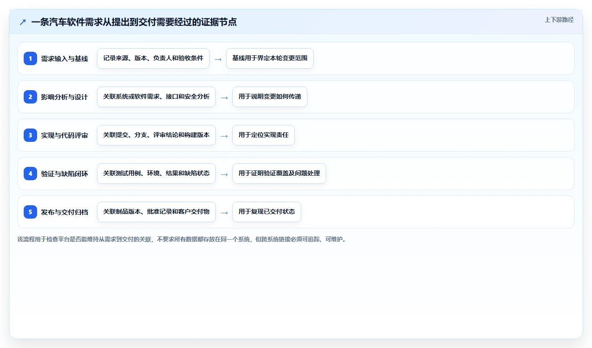Click the header title 一条汽车软件需求从提出到交付需要经过的证据节点
This screenshot has width=592, height=348.
pyautogui.click(x=134, y=22)
